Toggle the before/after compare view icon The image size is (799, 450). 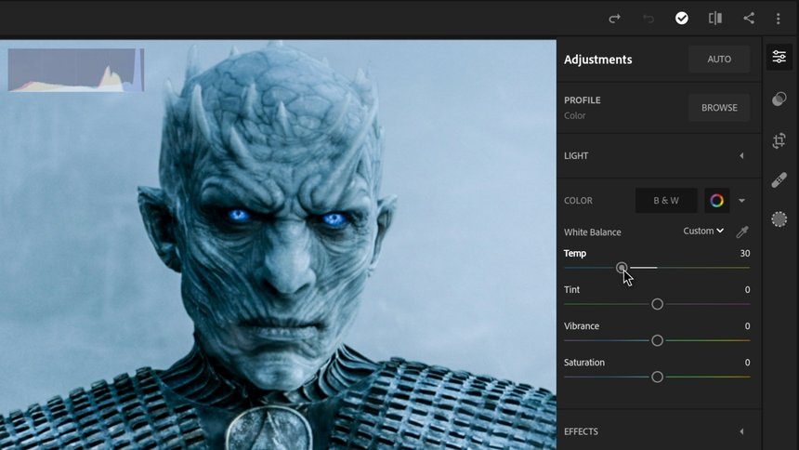click(x=715, y=19)
